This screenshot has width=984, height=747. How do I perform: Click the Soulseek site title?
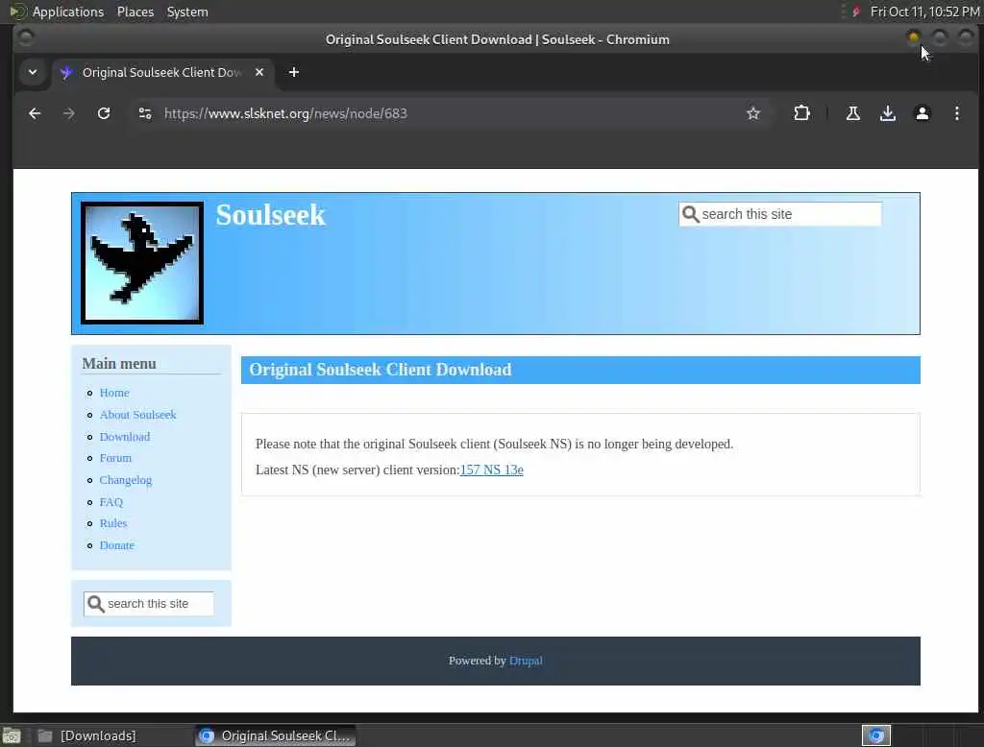click(x=270, y=215)
